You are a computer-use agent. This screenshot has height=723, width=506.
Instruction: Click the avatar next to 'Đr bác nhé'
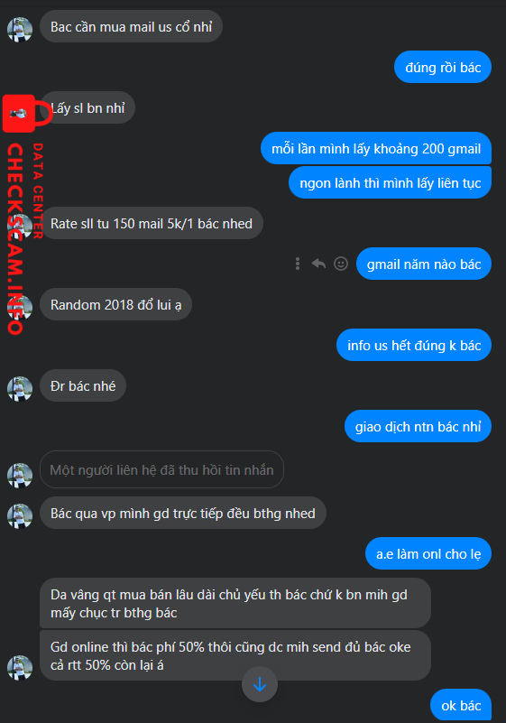pos(20,389)
